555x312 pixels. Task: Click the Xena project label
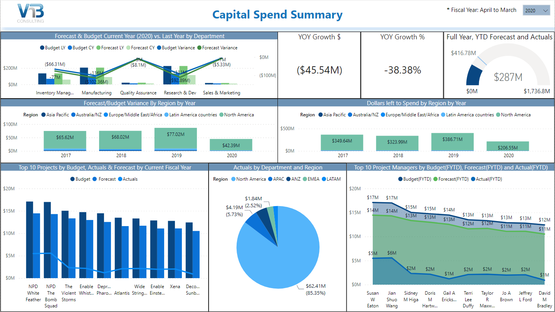(175, 287)
